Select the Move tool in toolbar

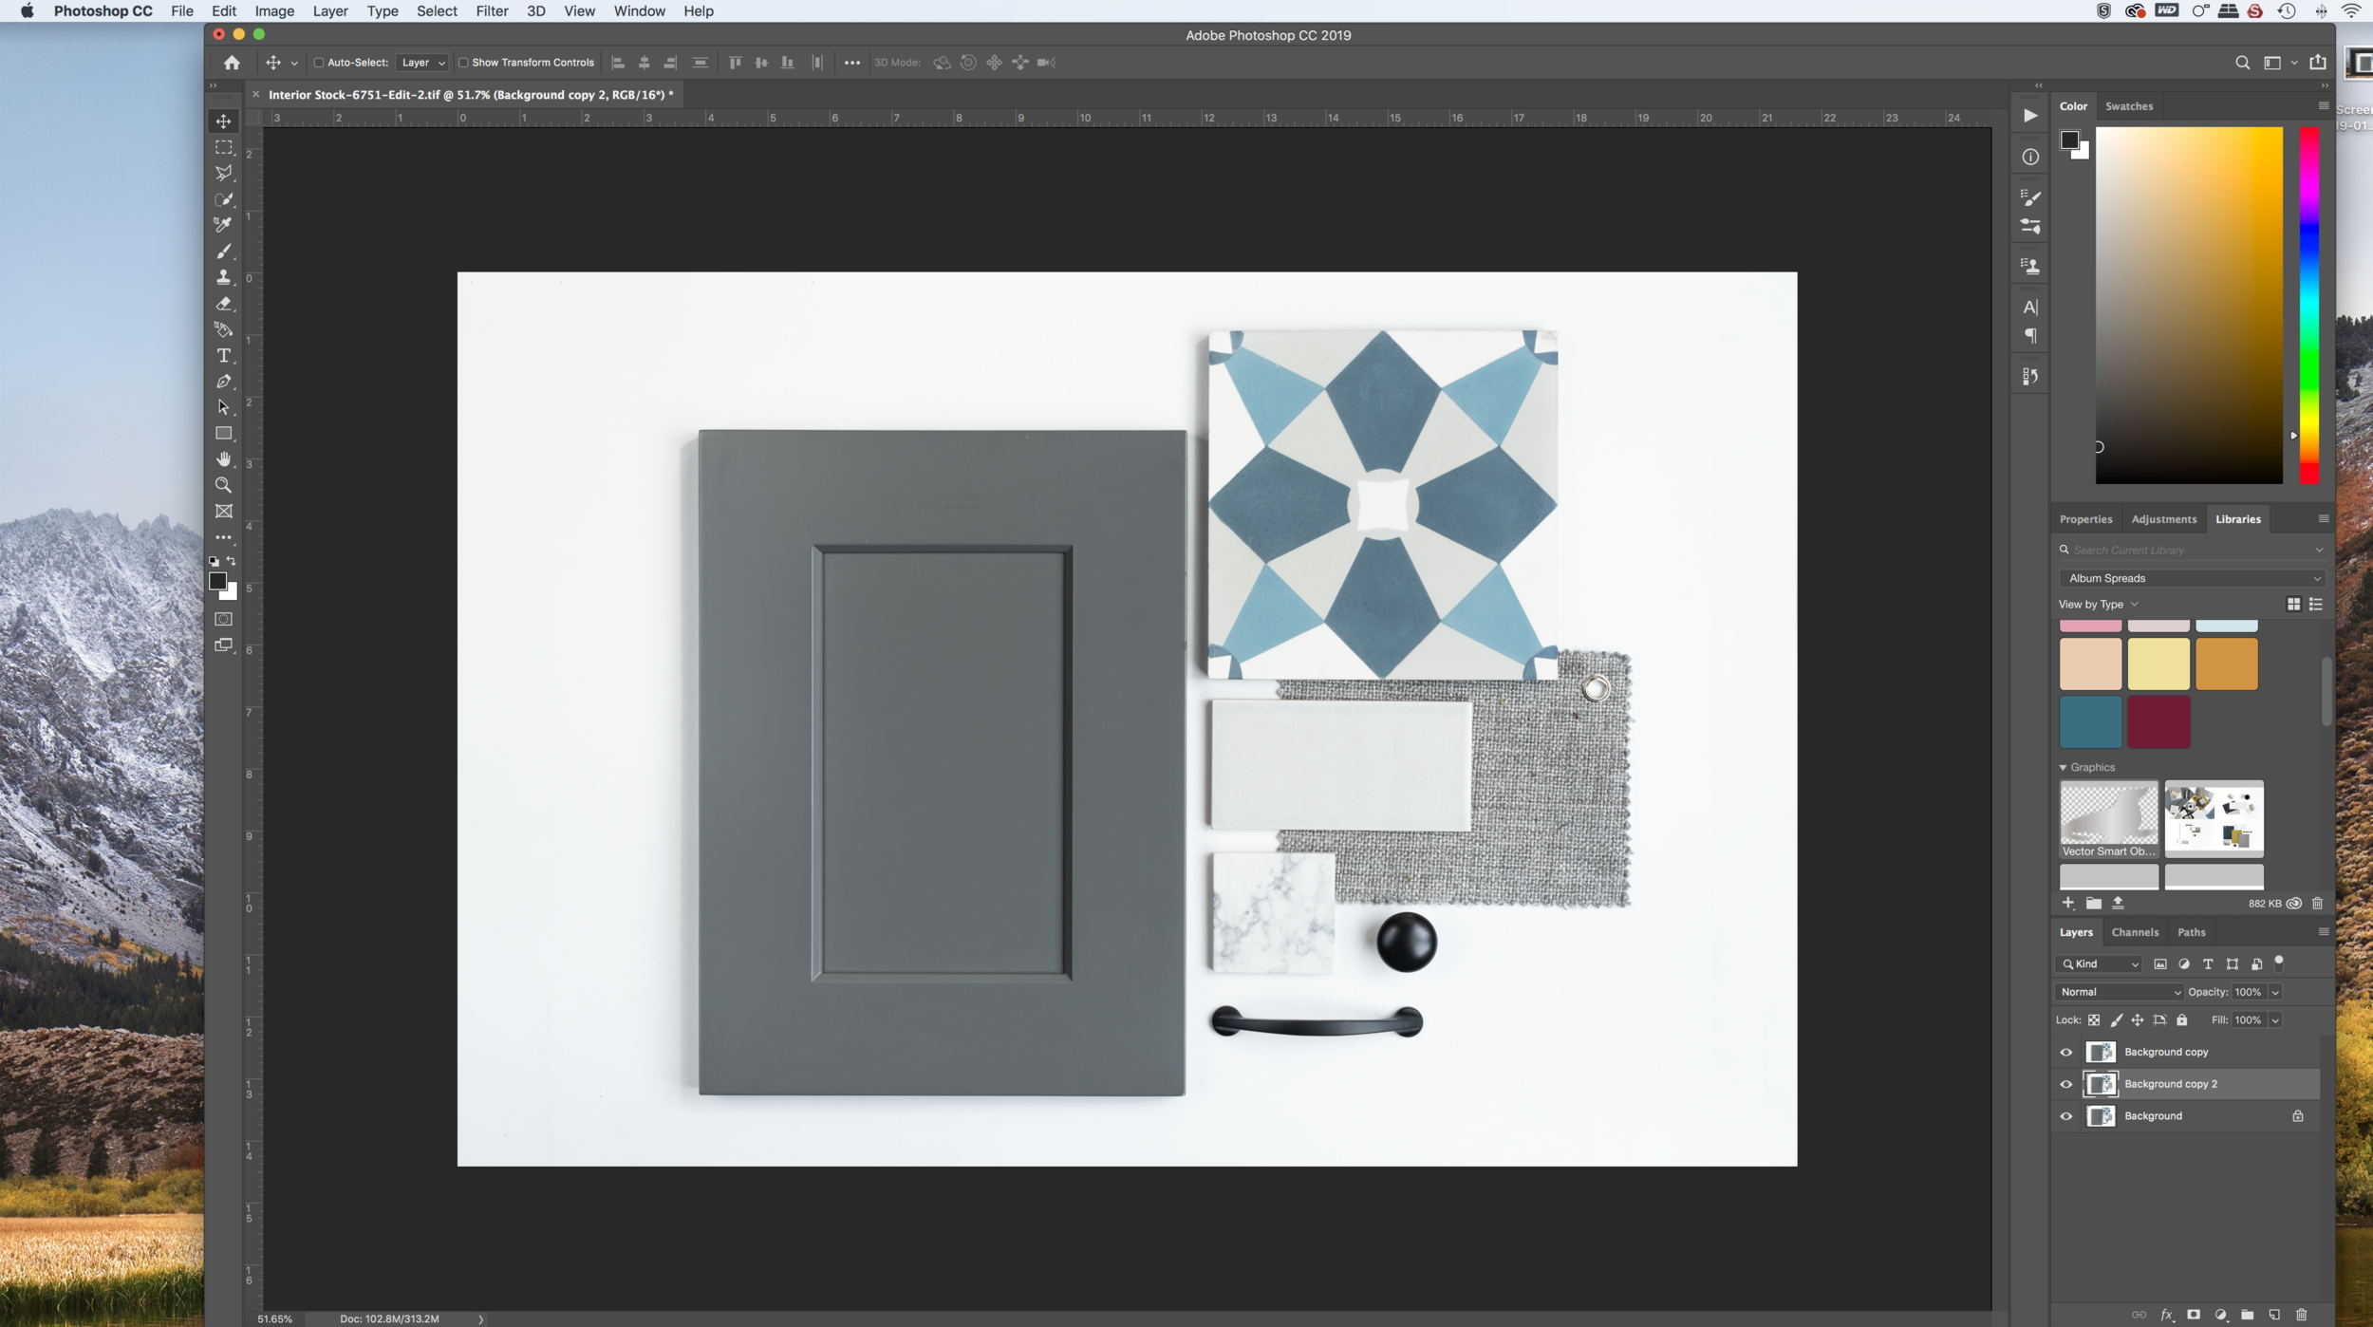pyautogui.click(x=223, y=121)
